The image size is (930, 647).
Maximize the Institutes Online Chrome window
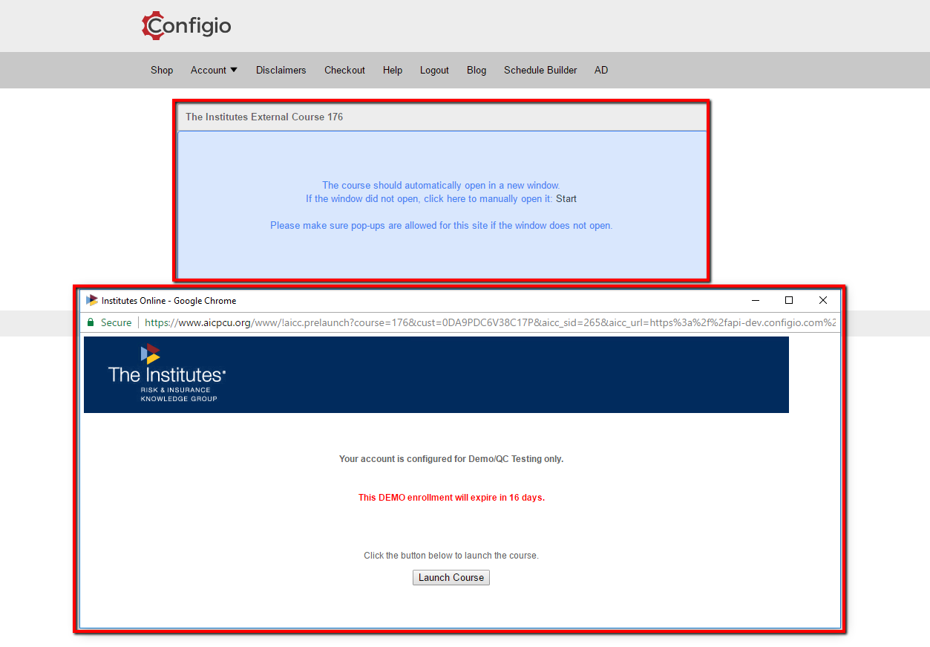click(x=789, y=300)
